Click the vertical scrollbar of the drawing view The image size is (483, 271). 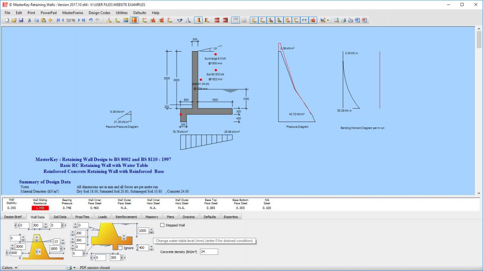(x=479, y=111)
